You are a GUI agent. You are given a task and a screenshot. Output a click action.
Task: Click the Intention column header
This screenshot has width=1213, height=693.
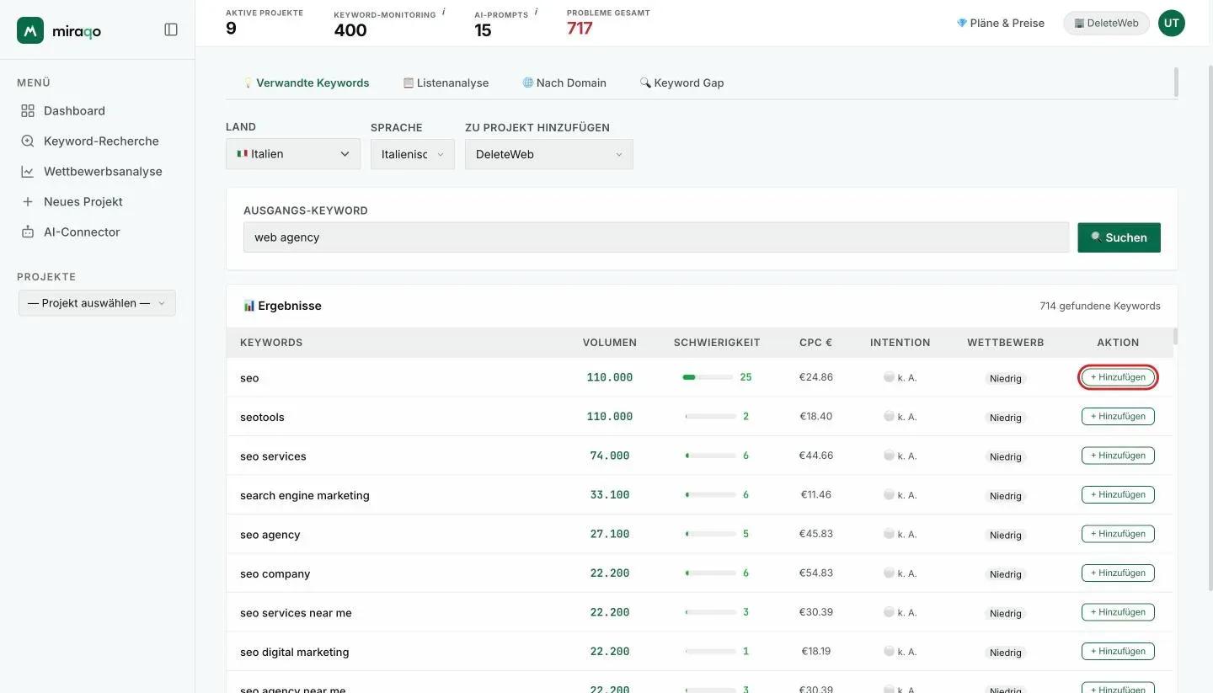(x=900, y=343)
